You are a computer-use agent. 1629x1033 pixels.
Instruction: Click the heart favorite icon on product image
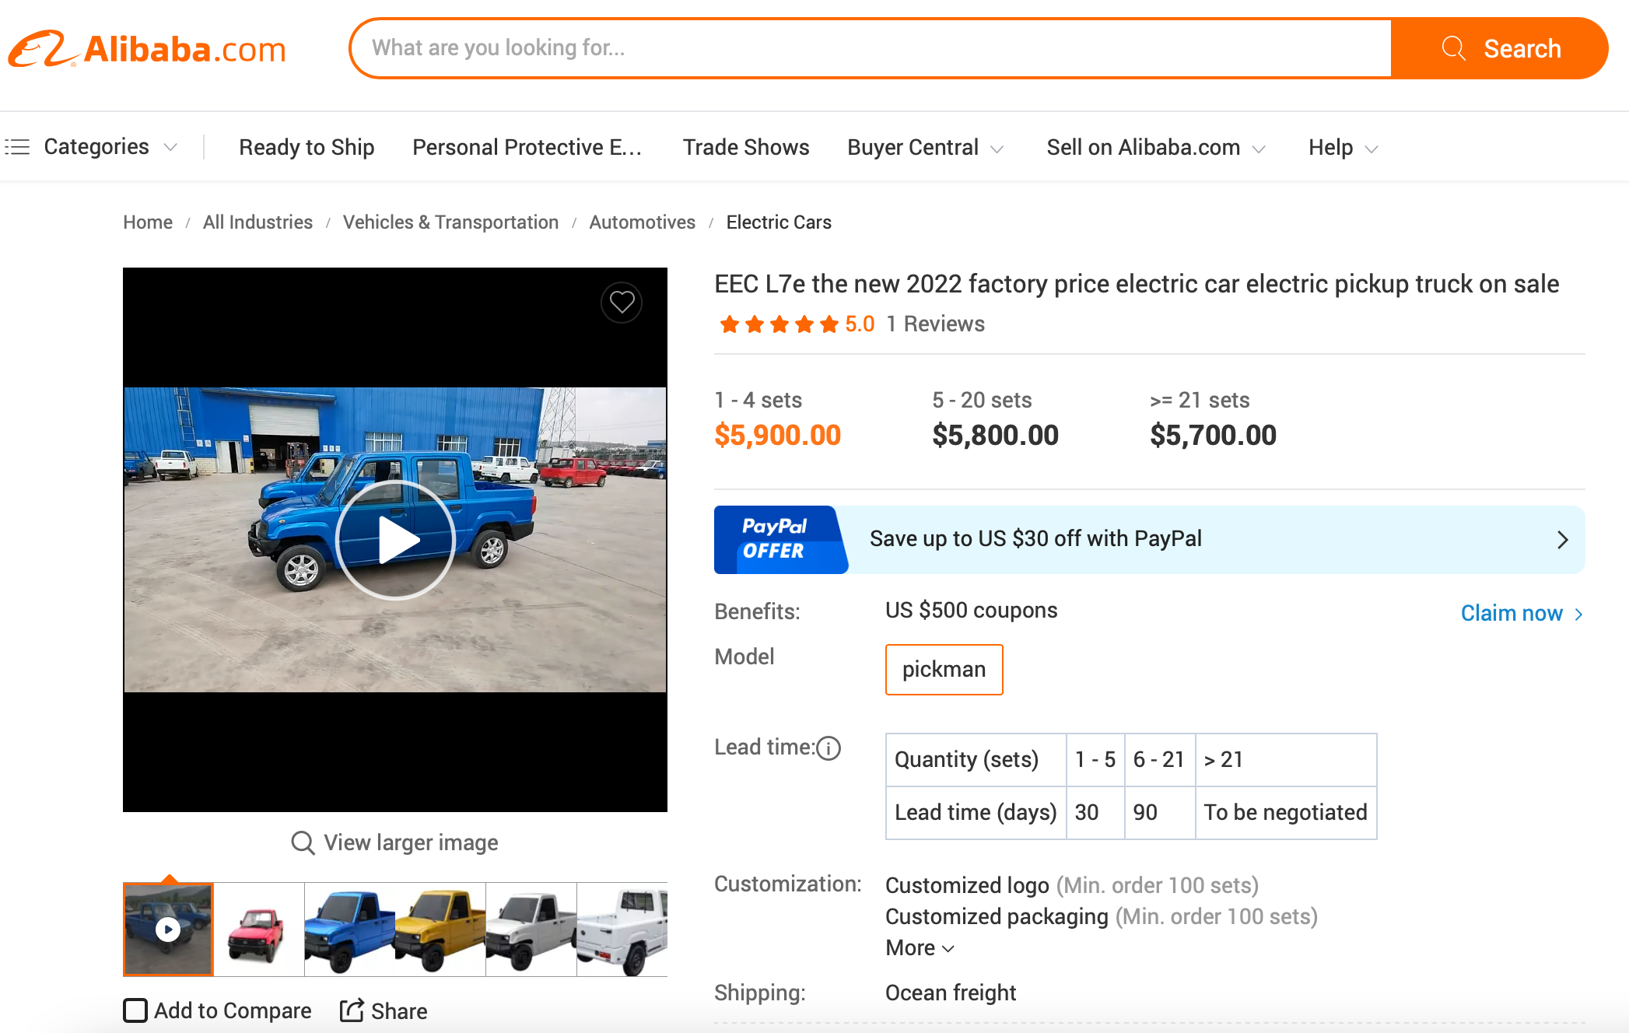(x=621, y=302)
